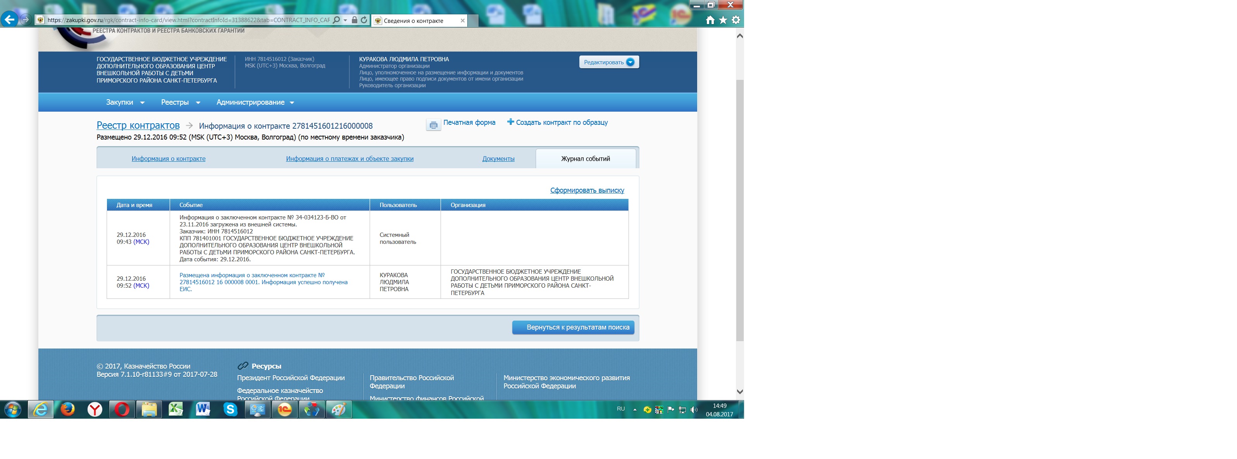The height and width of the screenshot is (459, 1237).
Task: Click the page scrollbar down arrow
Action: tap(739, 392)
